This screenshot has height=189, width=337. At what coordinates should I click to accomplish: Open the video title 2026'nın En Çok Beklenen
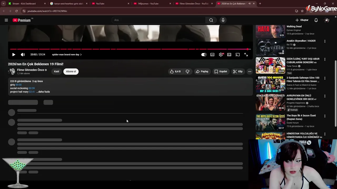(36, 64)
